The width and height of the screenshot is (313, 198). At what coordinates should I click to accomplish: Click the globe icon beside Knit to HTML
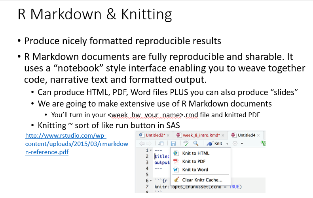tap(175, 153)
